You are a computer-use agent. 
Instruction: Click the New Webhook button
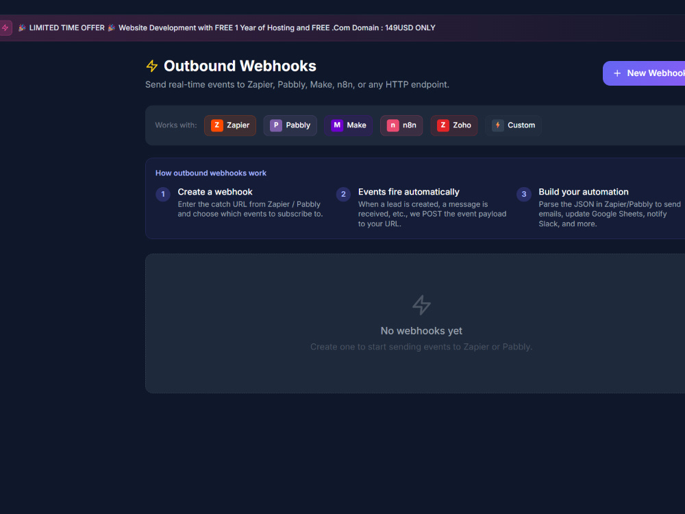(644, 73)
